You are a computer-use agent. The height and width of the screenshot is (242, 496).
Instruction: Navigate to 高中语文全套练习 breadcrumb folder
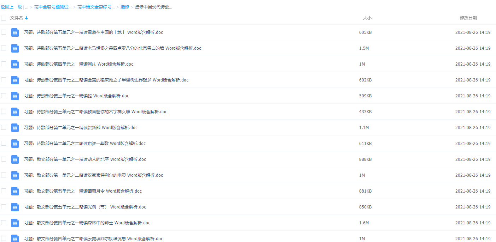coord(96,7)
